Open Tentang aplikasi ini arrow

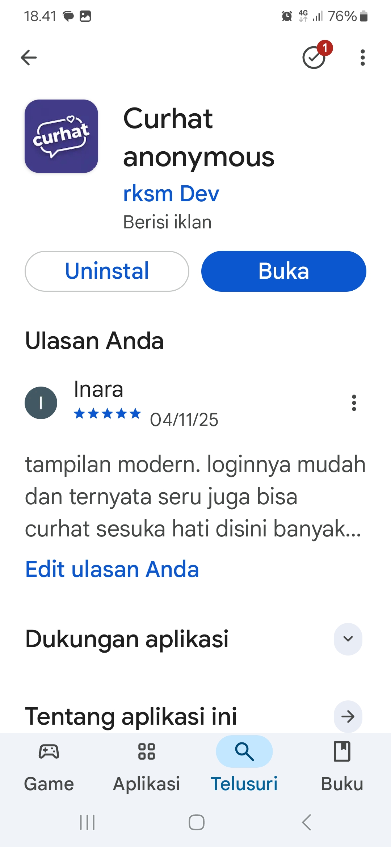click(x=348, y=716)
